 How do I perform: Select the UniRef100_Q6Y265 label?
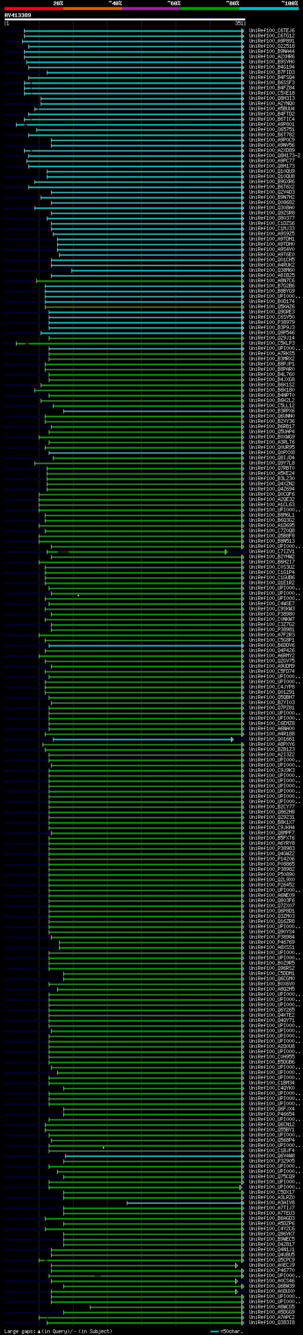[x=272, y=1010]
